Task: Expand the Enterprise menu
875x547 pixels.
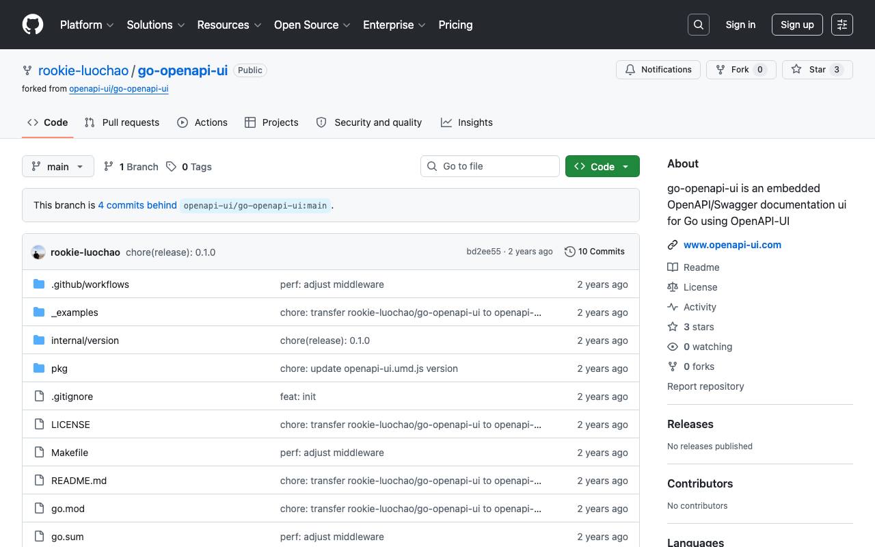Action: pos(394,25)
